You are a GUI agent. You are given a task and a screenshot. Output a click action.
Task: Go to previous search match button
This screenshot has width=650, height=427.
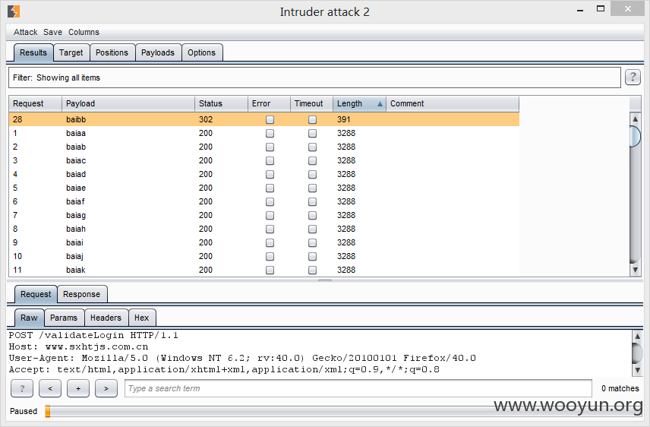(50, 389)
